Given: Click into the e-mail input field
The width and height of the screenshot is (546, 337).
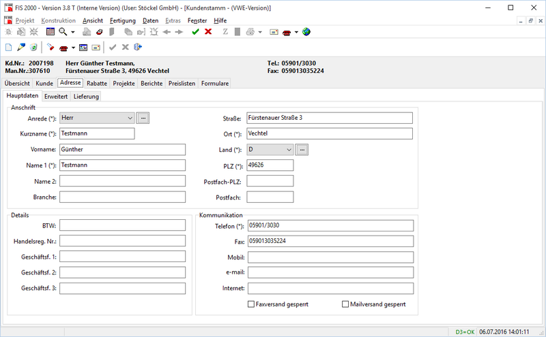Looking at the screenshot, I should pos(330,272).
